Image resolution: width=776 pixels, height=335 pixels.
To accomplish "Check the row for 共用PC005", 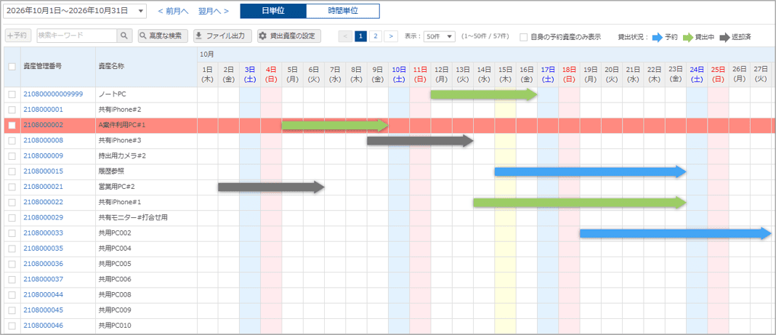I will [x=12, y=264].
